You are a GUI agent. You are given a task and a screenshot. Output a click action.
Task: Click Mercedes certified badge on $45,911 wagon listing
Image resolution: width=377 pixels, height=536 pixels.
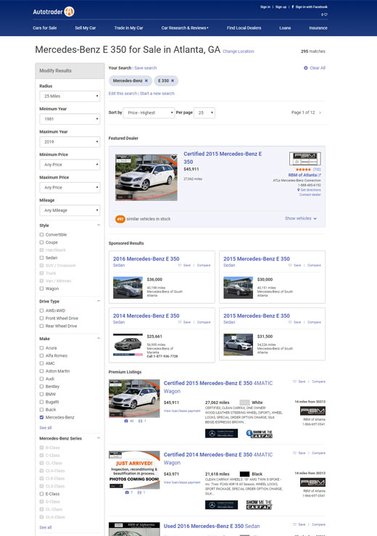point(221,434)
